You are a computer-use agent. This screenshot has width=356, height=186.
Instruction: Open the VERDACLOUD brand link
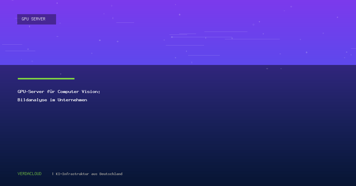[30, 174]
